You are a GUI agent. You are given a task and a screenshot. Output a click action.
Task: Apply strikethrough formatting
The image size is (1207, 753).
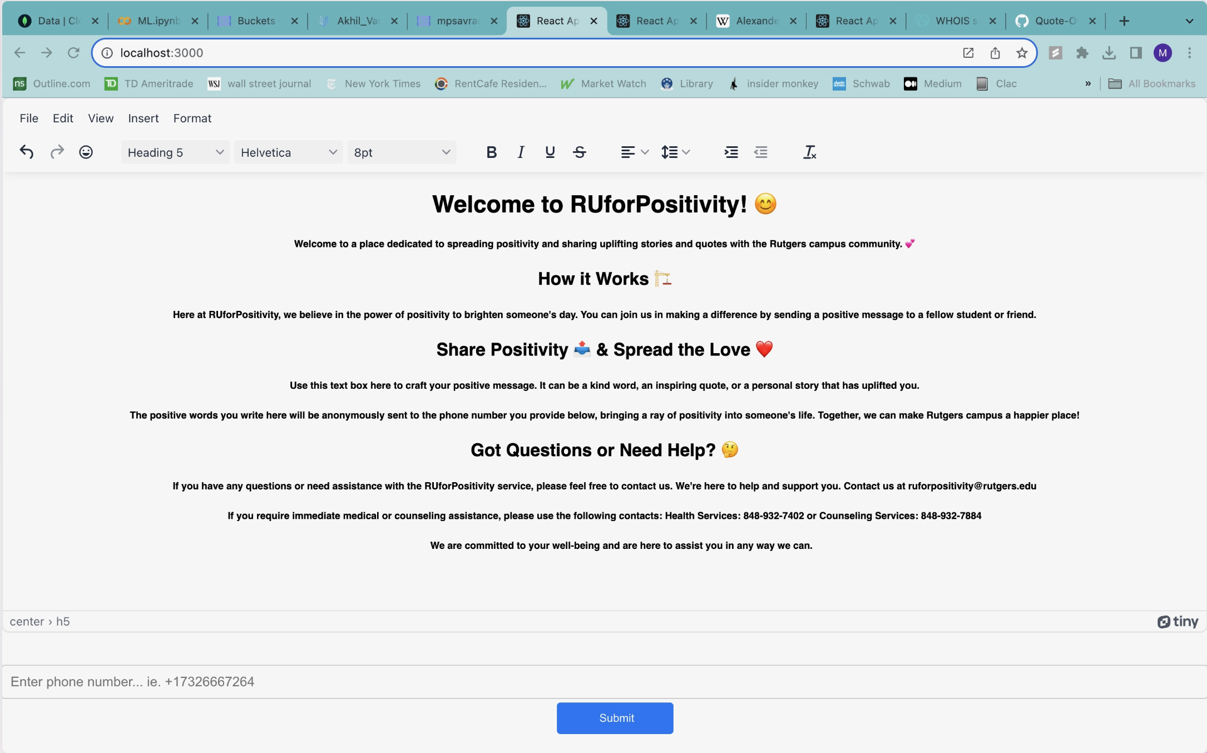(x=579, y=152)
